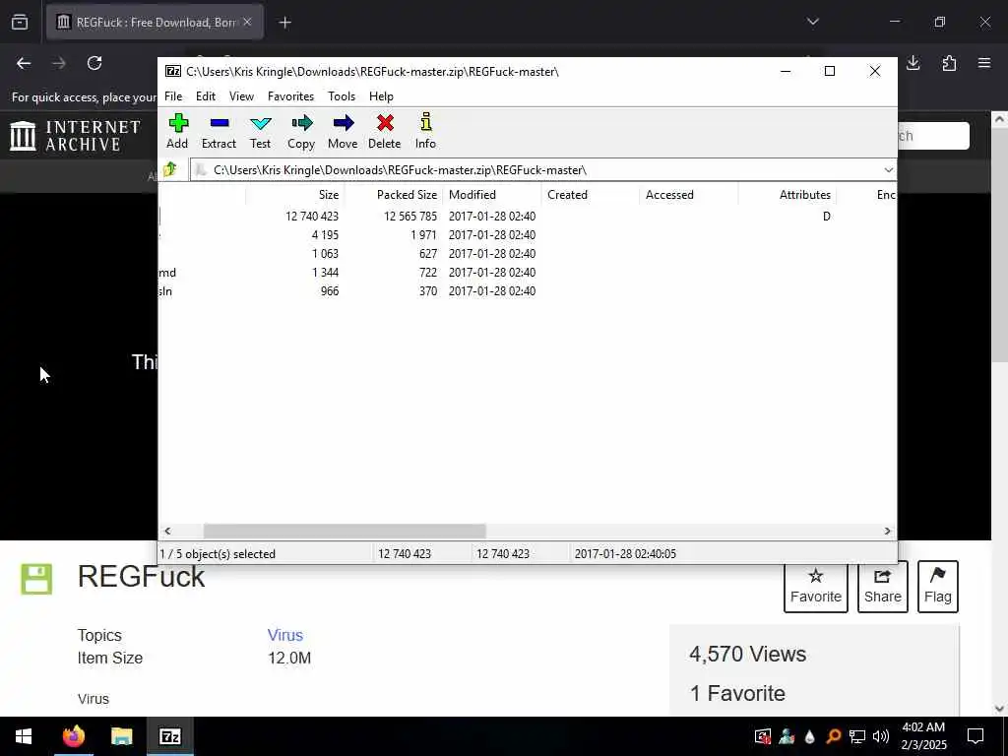Open Windows Start menu
This screenshot has height=756, width=1008.
(24, 736)
